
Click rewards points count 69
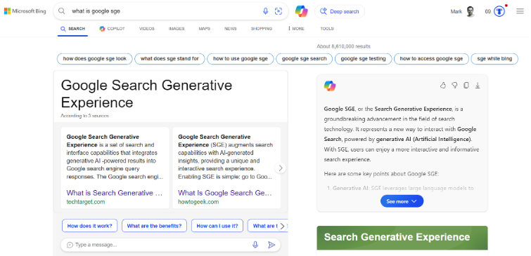pyautogui.click(x=487, y=11)
